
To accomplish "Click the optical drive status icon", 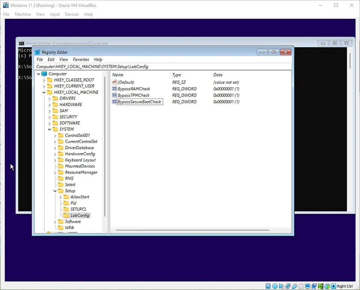I will point(274,286).
